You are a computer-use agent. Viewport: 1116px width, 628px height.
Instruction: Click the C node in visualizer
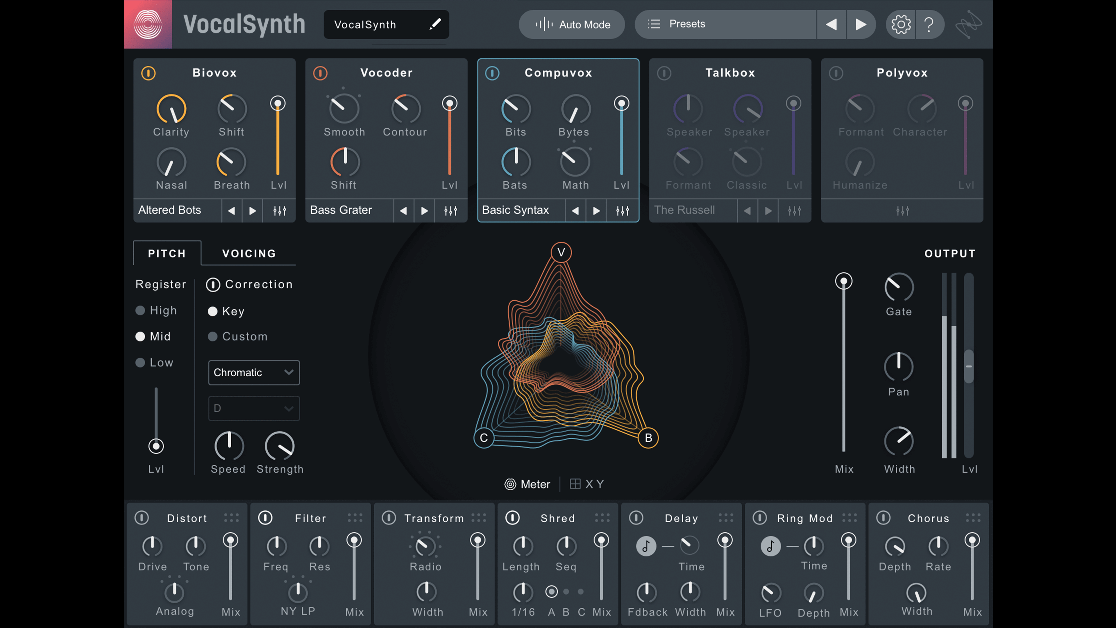click(484, 438)
